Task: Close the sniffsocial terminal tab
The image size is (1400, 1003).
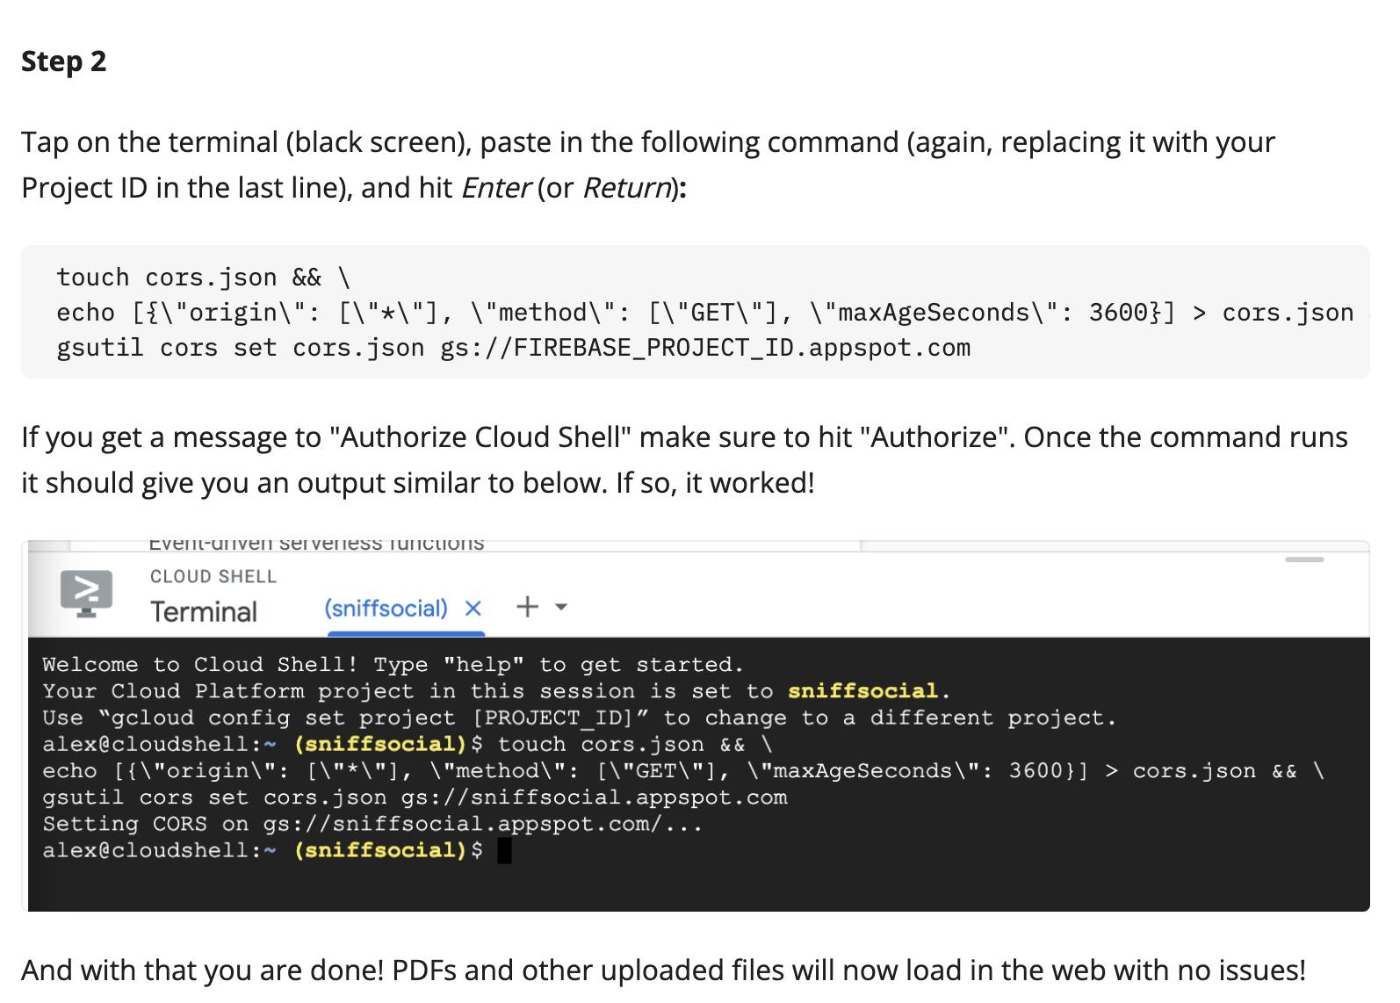Action: click(x=473, y=608)
